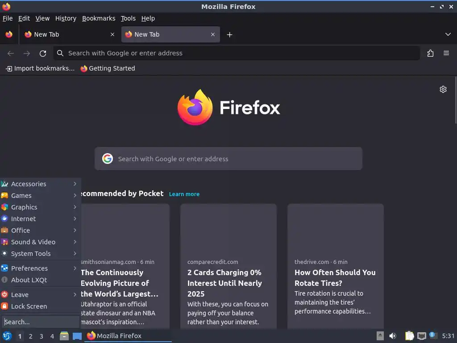
Task: Click the eject removable media tray icon
Action: (x=380, y=336)
